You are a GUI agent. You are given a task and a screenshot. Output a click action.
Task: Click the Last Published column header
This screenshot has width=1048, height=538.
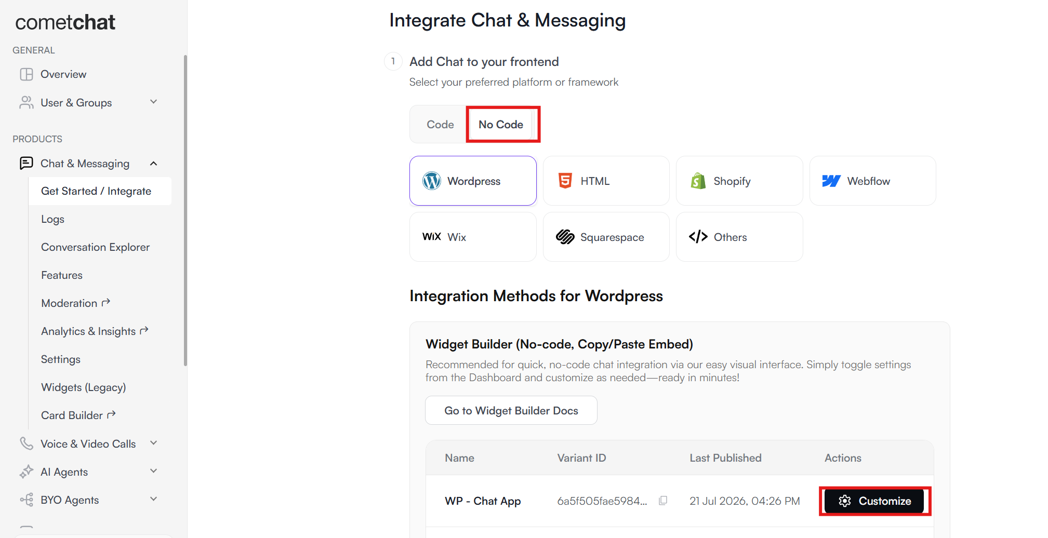(725, 458)
